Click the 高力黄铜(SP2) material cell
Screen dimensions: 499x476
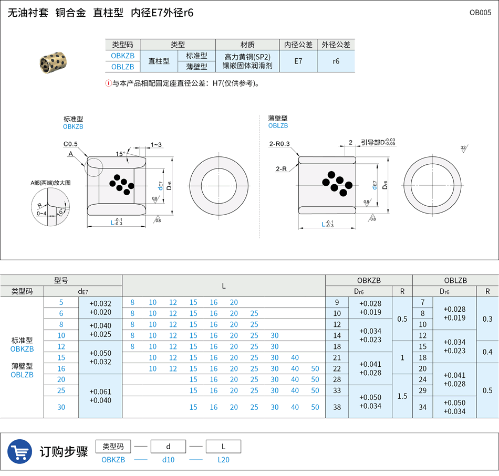[247, 61]
